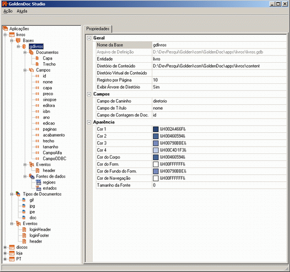
Task: Click the Aplicações root icon
Action: [x=5, y=28]
